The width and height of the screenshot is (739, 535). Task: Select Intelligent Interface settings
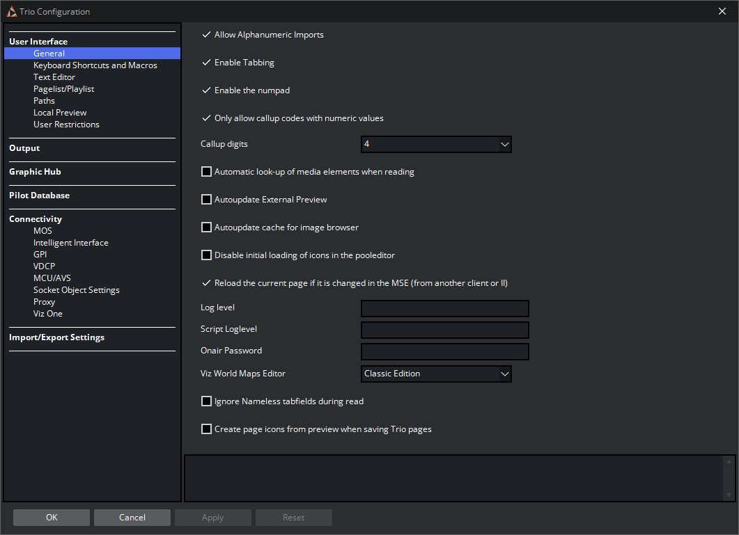pos(70,243)
